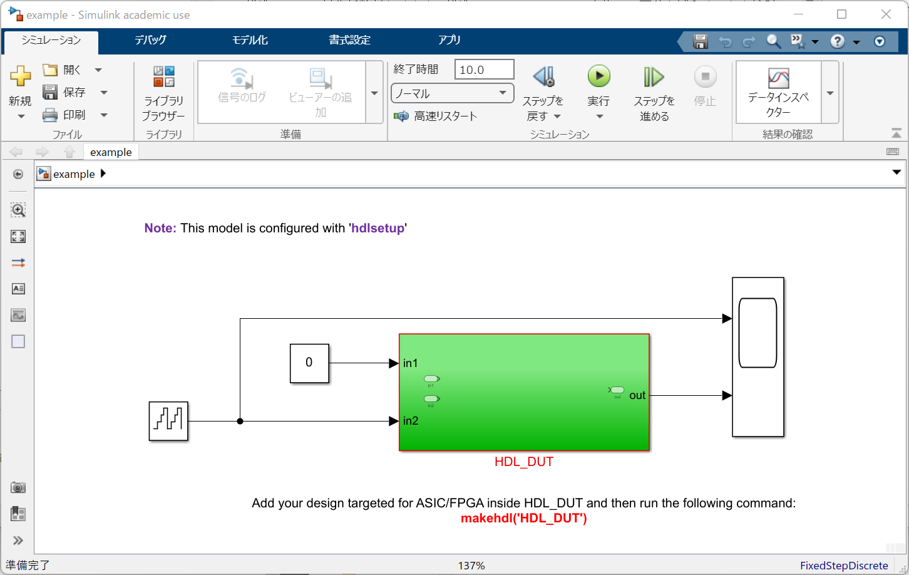Select the example model tab

coord(111,152)
